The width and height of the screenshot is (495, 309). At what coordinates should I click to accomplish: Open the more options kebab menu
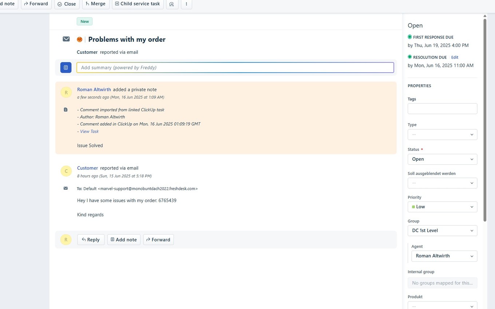[186, 4]
